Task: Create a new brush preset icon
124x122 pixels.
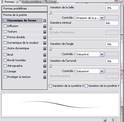Action: tap(105, 120)
